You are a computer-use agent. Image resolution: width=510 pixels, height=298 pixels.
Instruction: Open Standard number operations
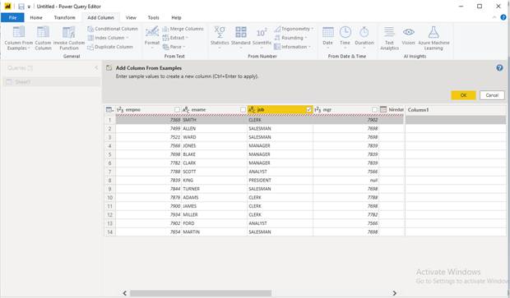[241, 38]
